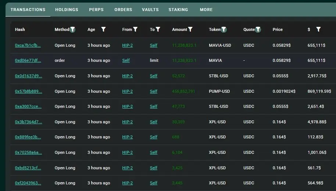Open transaction hash 0x70258a6a...

pyautogui.click(x=28, y=152)
